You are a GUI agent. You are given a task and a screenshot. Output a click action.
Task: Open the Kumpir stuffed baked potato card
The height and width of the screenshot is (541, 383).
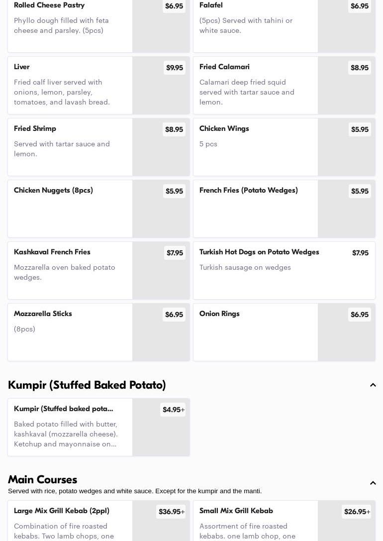tap(70, 428)
